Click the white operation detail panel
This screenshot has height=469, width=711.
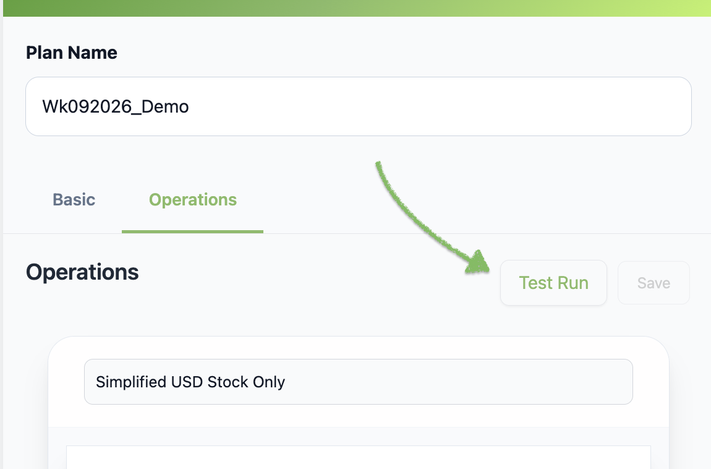359,457
